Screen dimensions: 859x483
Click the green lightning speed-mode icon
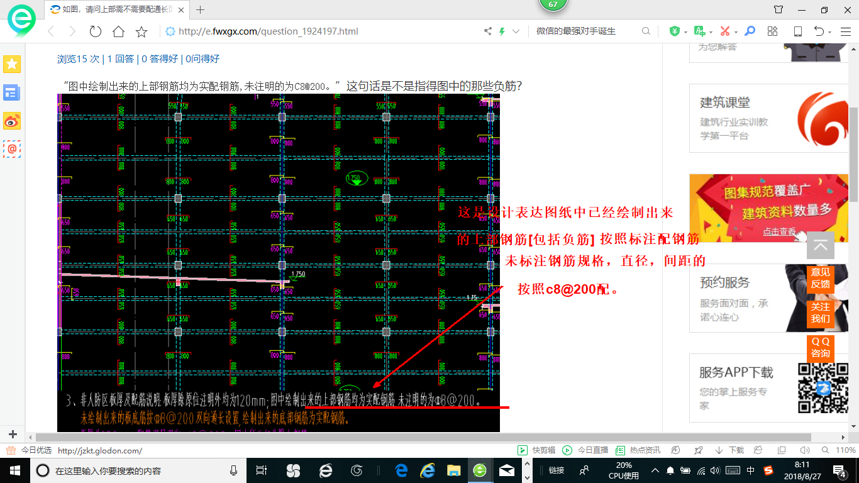tap(502, 31)
